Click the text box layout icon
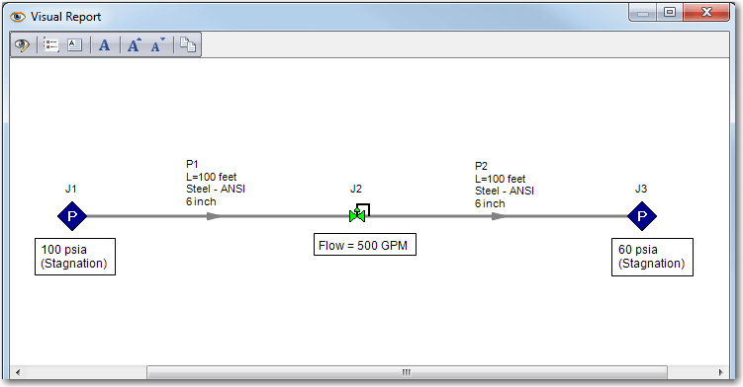 pos(74,45)
